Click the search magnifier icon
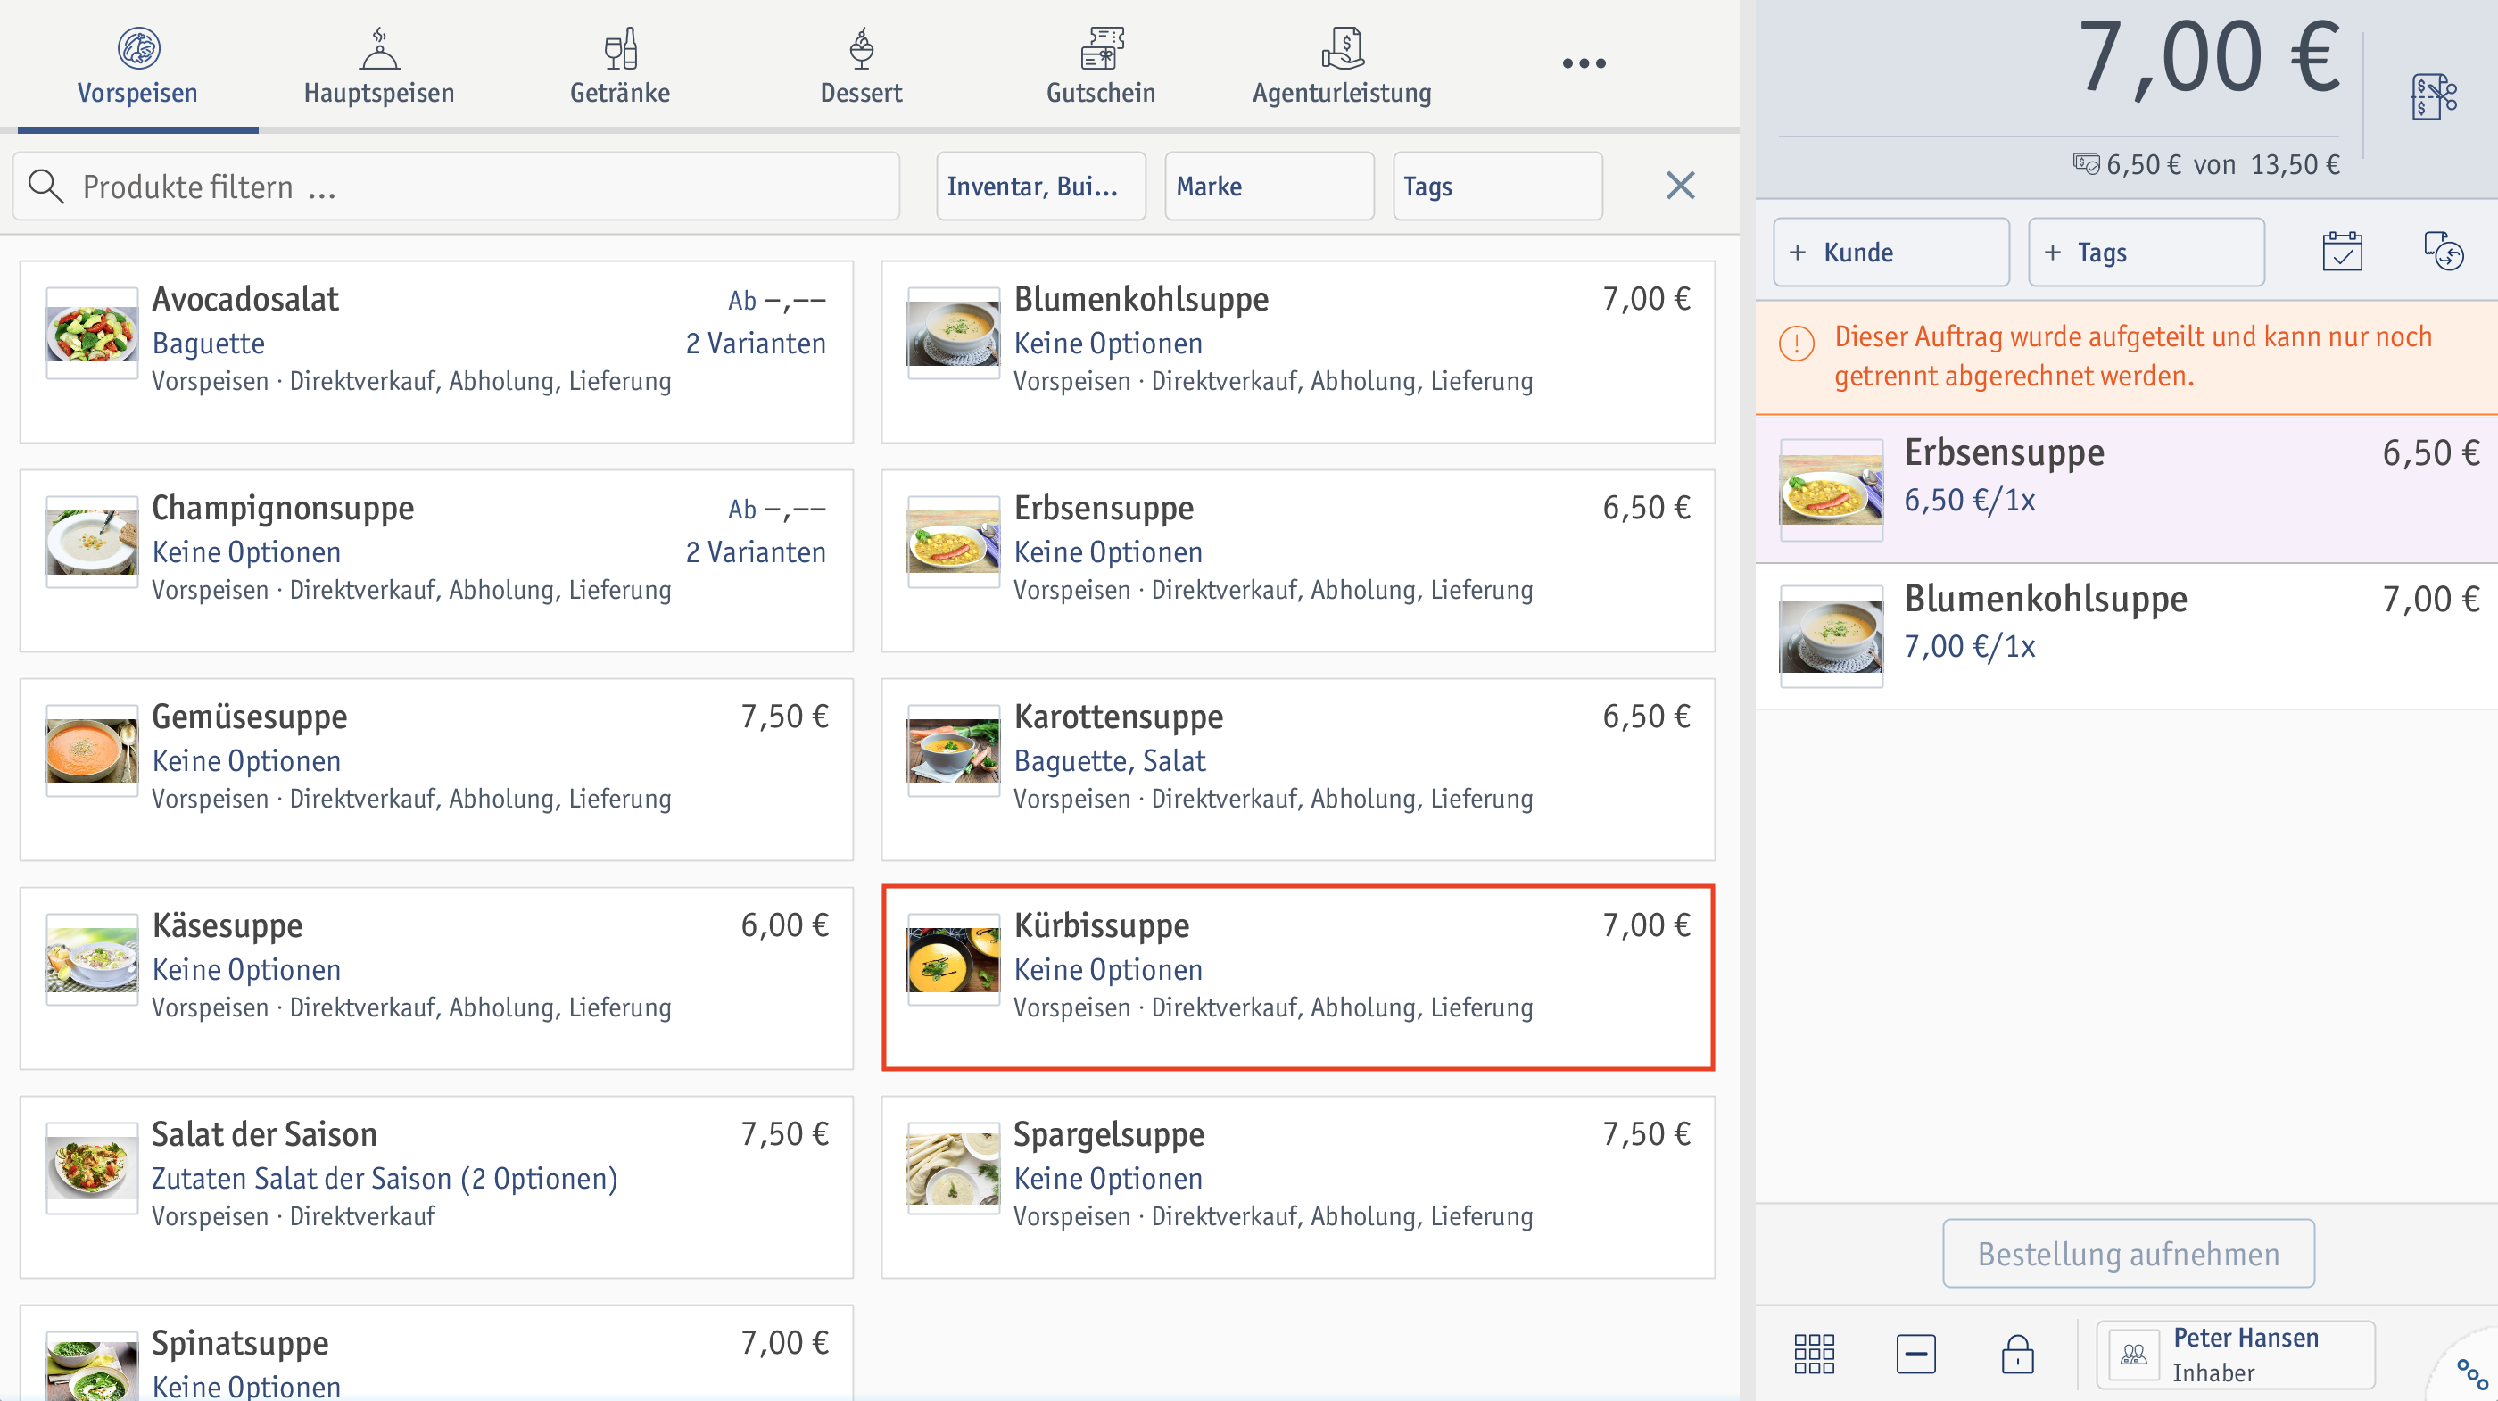The width and height of the screenshot is (2498, 1401). coord(45,186)
